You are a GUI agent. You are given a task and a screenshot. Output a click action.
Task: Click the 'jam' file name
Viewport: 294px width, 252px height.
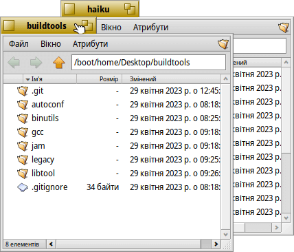pos(38,146)
